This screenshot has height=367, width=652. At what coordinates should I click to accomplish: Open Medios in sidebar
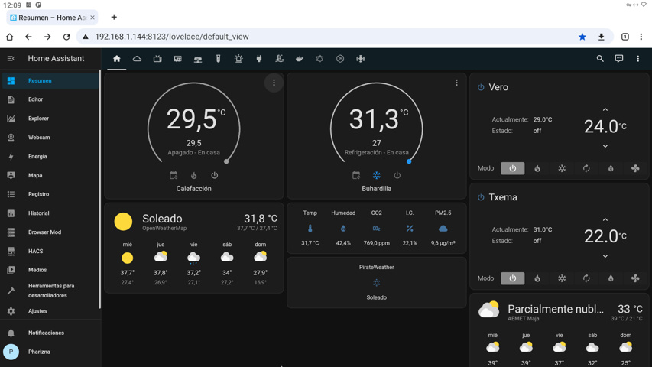pyautogui.click(x=50, y=270)
